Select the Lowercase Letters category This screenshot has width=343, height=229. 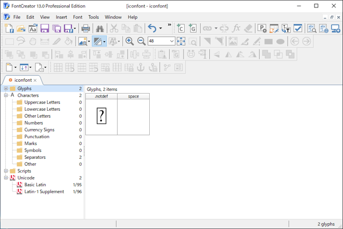click(42, 109)
